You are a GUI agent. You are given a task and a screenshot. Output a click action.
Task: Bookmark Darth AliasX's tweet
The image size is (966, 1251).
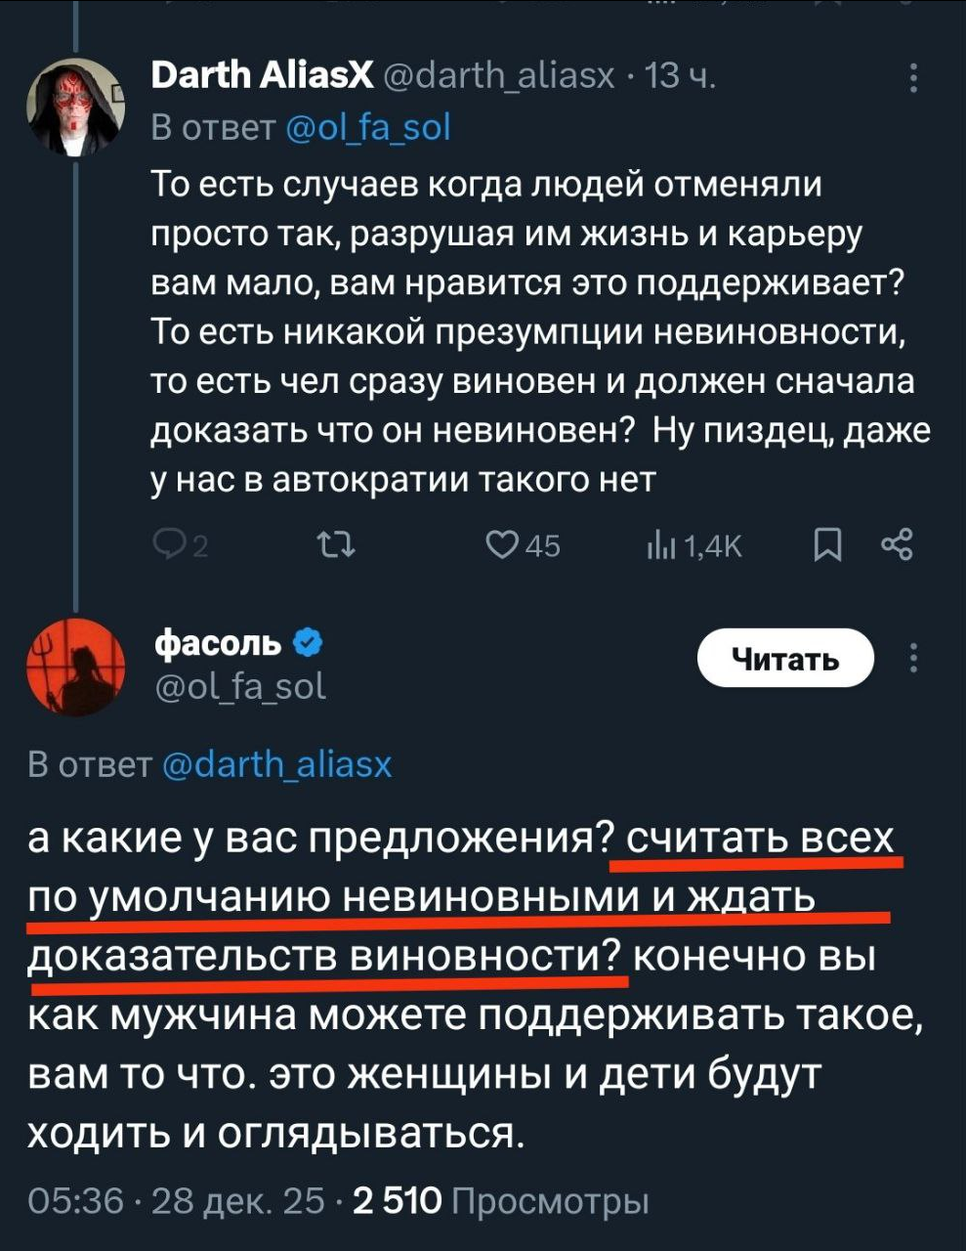click(x=827, y=545)
